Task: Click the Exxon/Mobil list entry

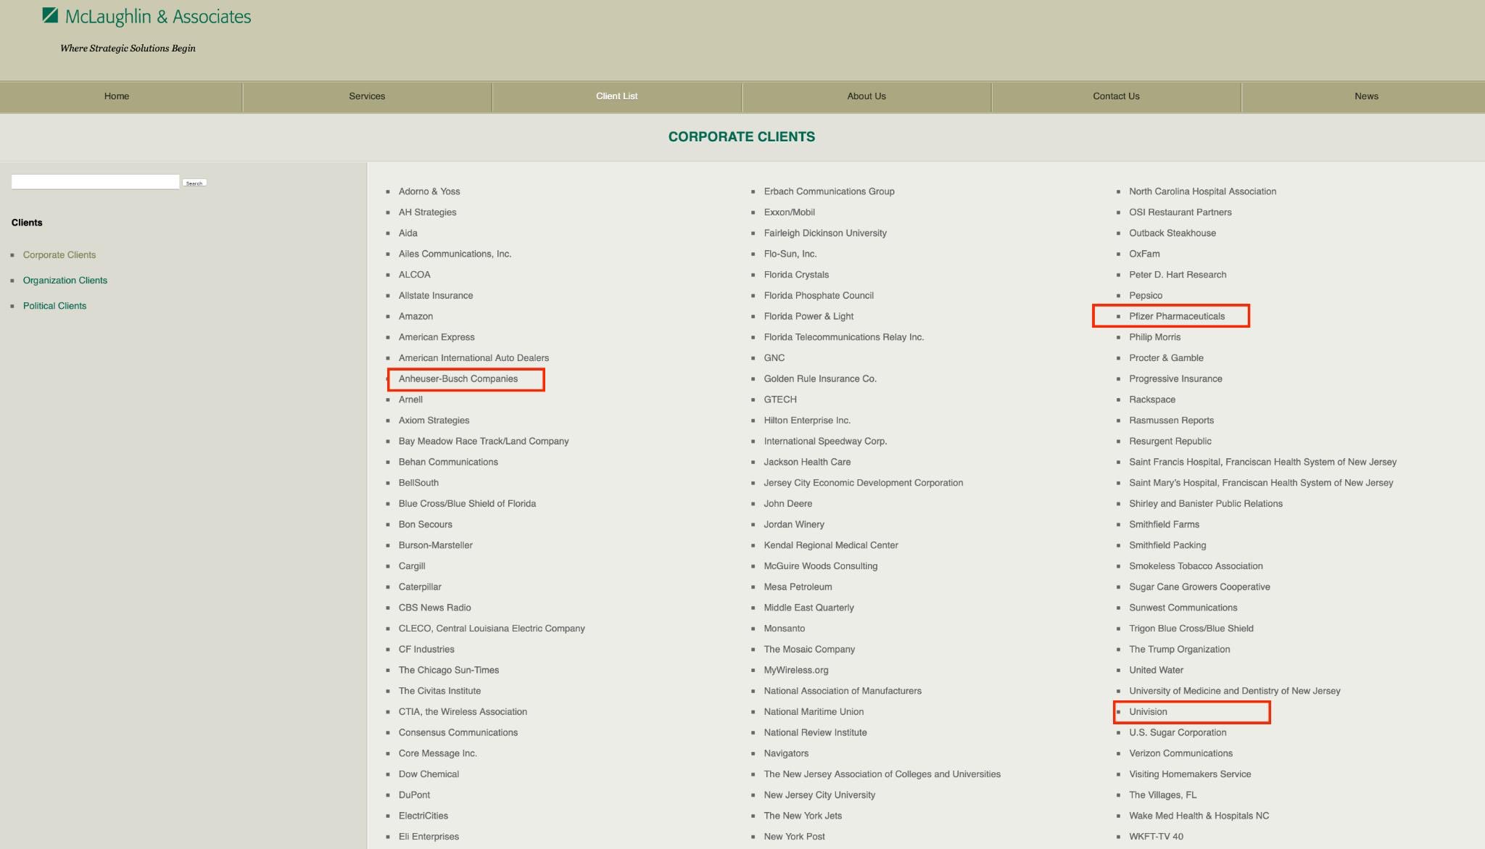Action: [789, 212]
